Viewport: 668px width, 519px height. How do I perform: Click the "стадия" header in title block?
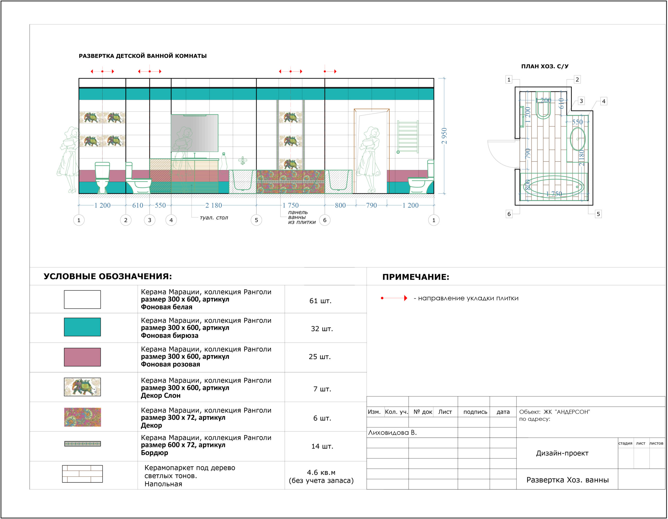pyautogui.click(x=625, y=443)
